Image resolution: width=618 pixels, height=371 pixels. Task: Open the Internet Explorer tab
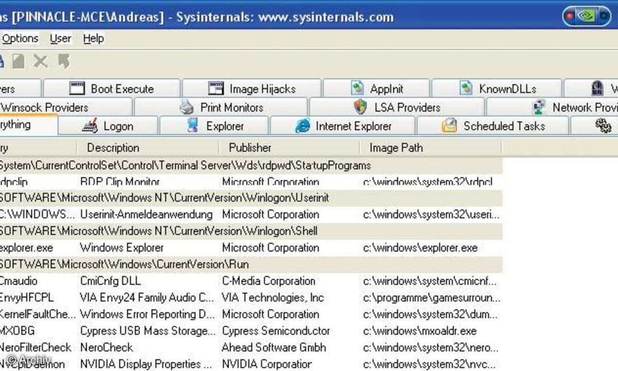pyautogui.click(x=343, y=126)
